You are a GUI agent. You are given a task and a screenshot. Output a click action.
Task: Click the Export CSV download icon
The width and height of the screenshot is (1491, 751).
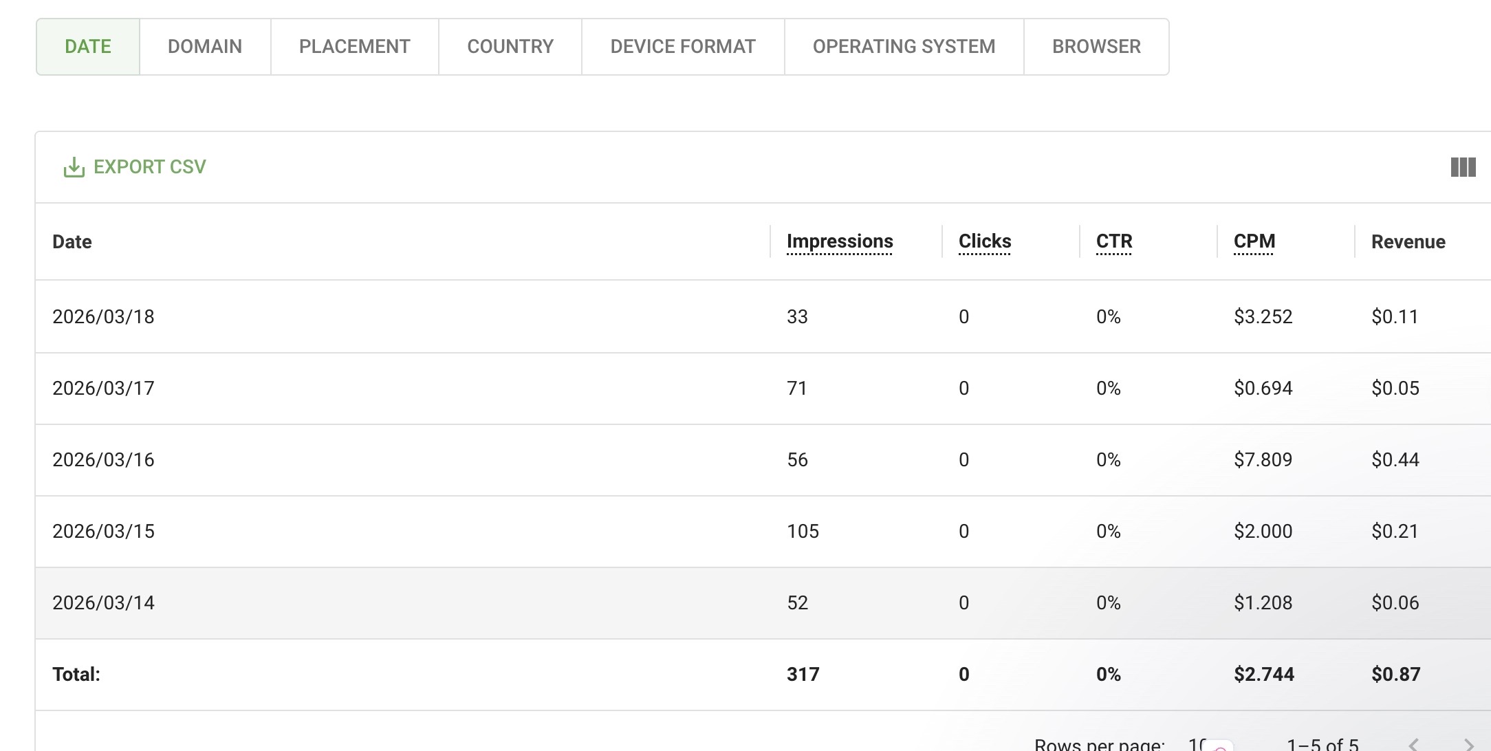point(74,167)
